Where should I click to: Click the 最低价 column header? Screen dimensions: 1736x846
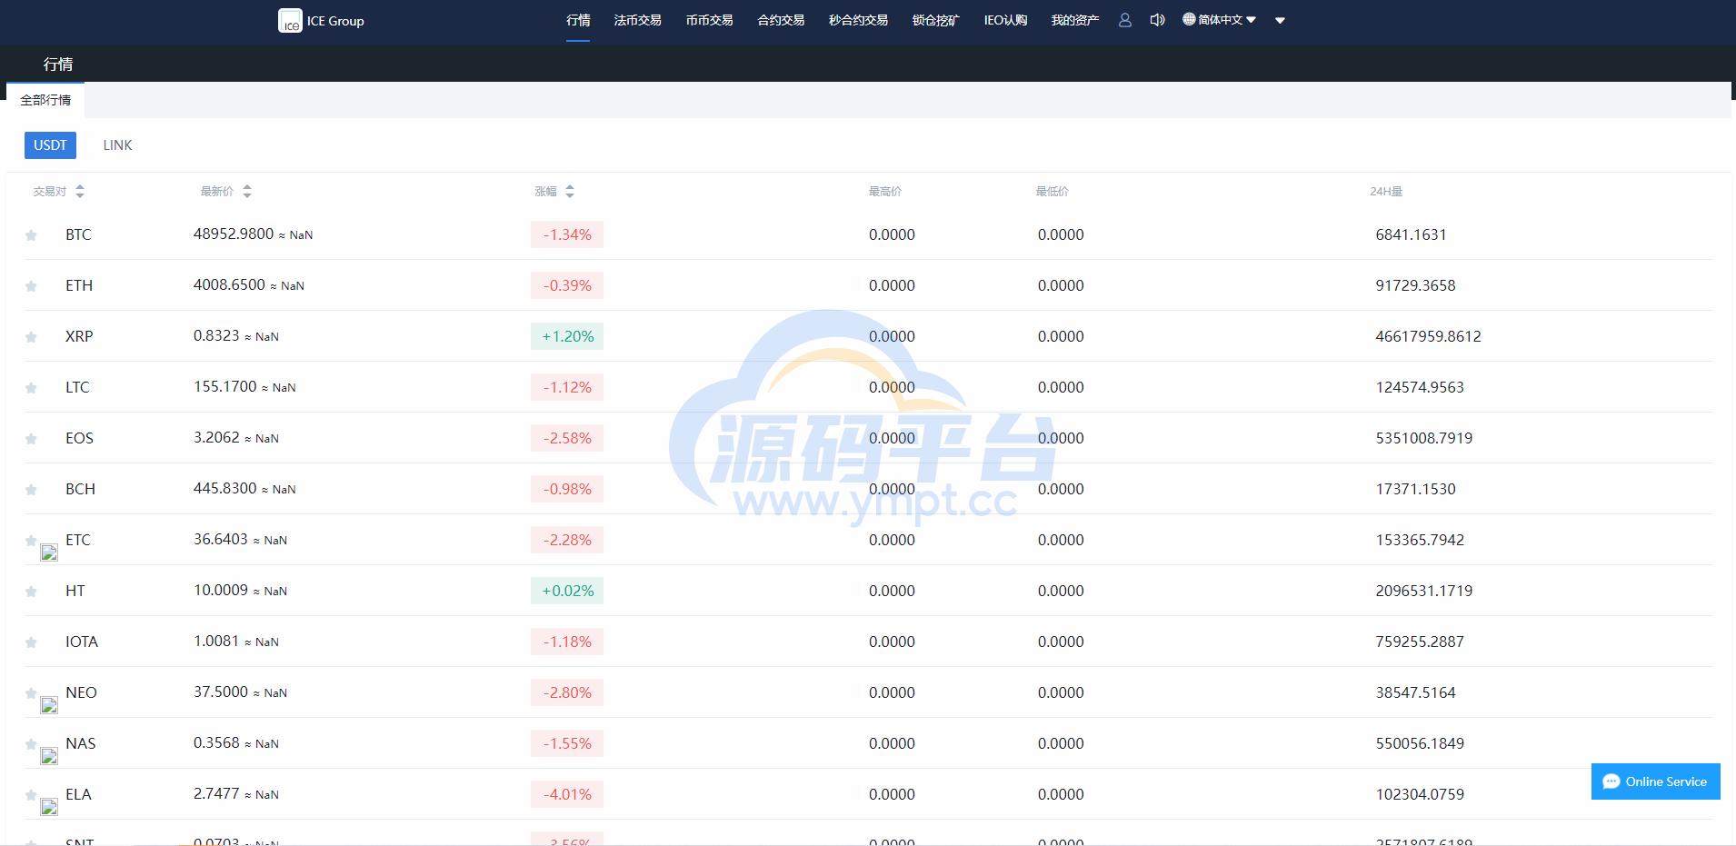[1052, 191]
